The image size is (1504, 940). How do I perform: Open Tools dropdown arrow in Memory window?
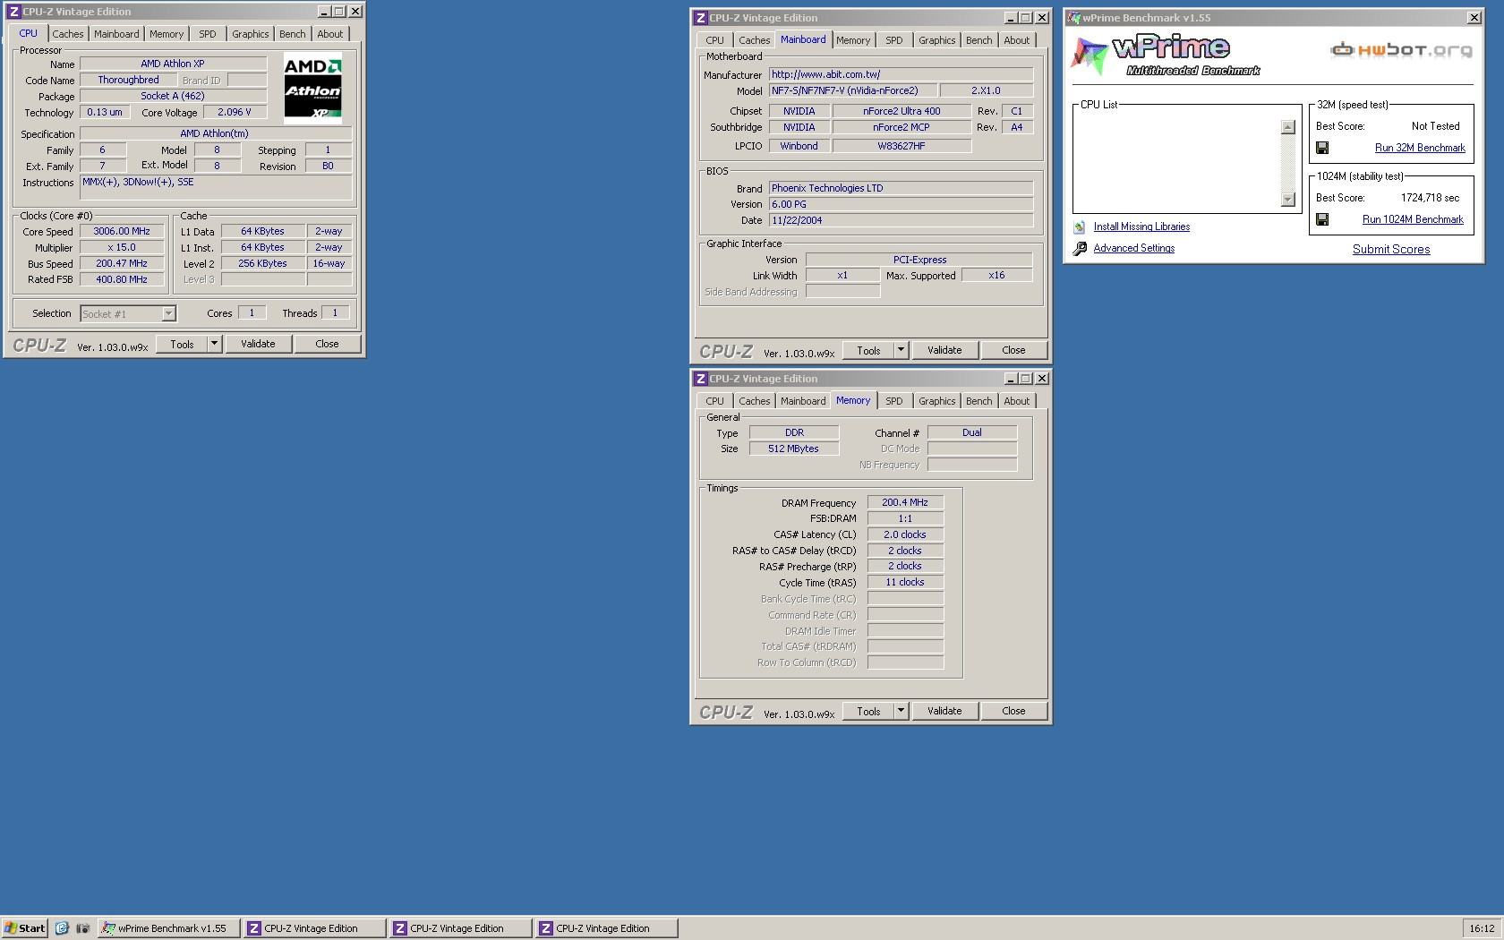pyautogui.click(x=901, y=711)
